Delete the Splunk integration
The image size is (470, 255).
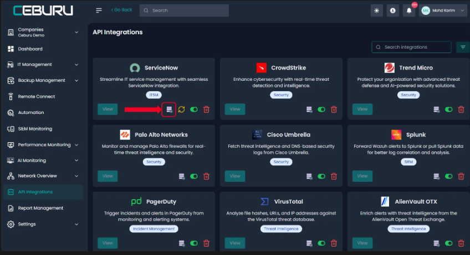coord(461,176)
